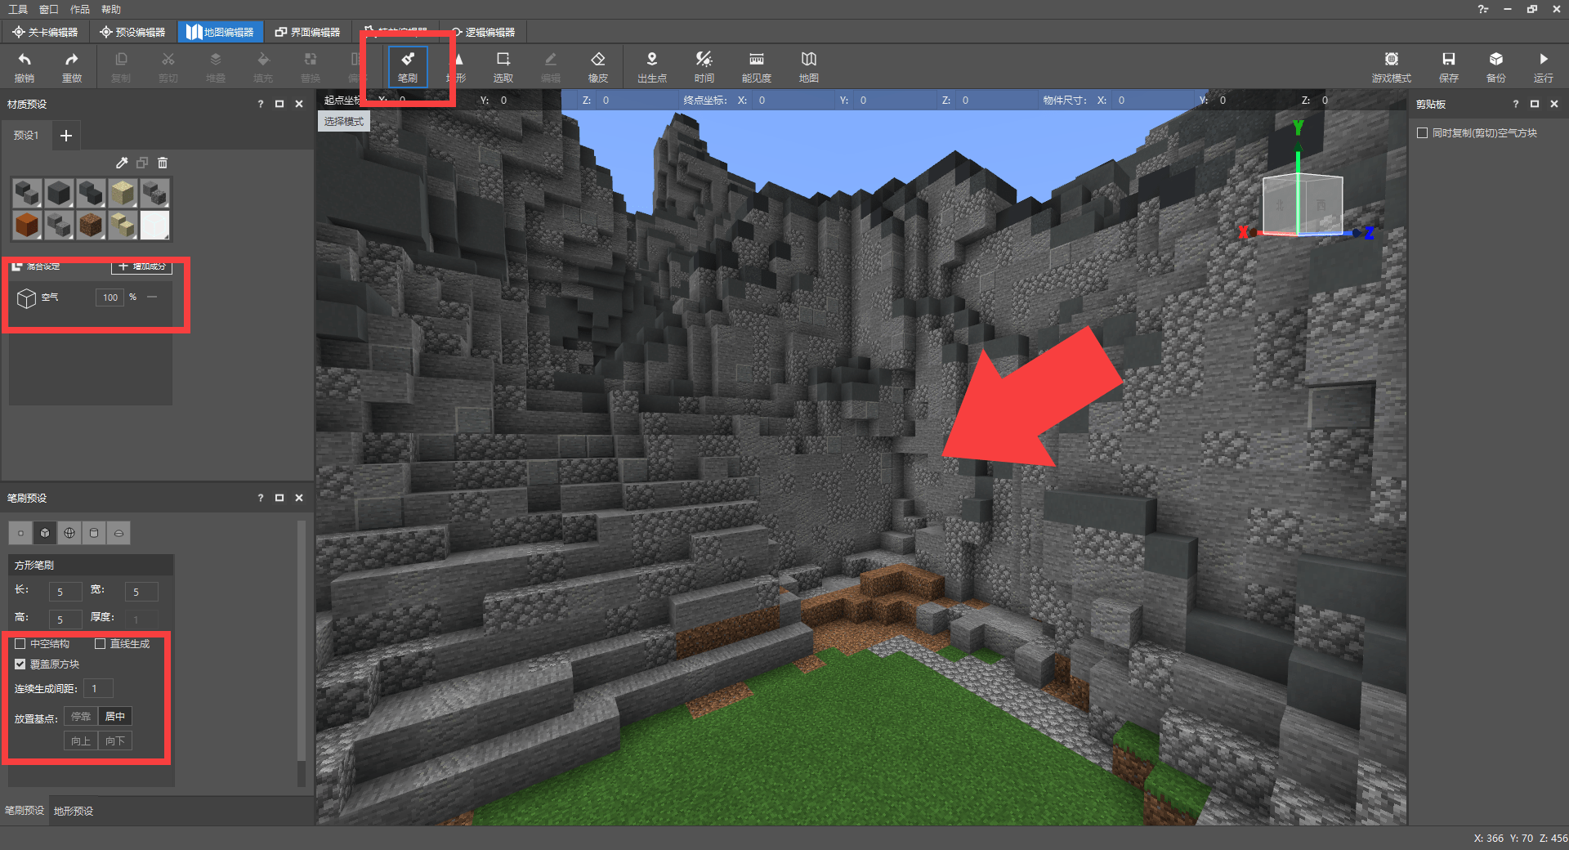Click the 撤销 undo icon
This screenshot has height=850, width=1569.
coord(25,66)
